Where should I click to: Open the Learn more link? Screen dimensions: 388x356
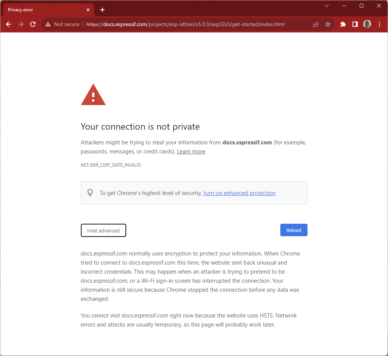191,151
